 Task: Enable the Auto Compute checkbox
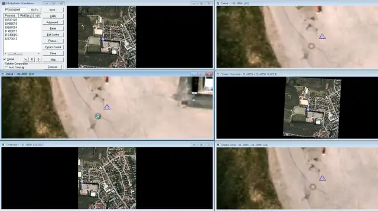(x=6, y=67)
